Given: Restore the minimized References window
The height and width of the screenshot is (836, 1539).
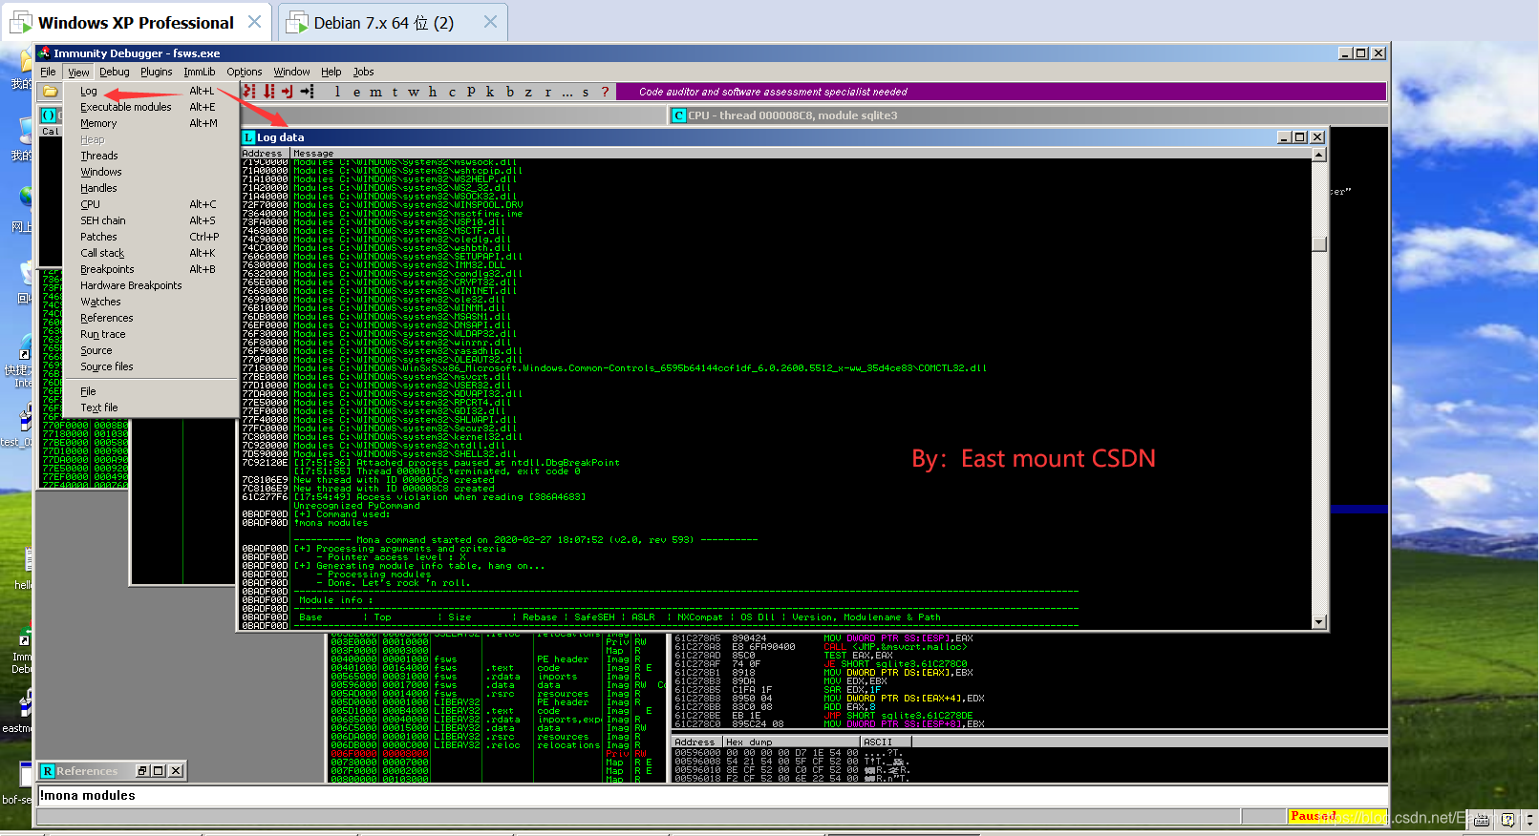Looking at the screenshot, I should pos(143,771).
